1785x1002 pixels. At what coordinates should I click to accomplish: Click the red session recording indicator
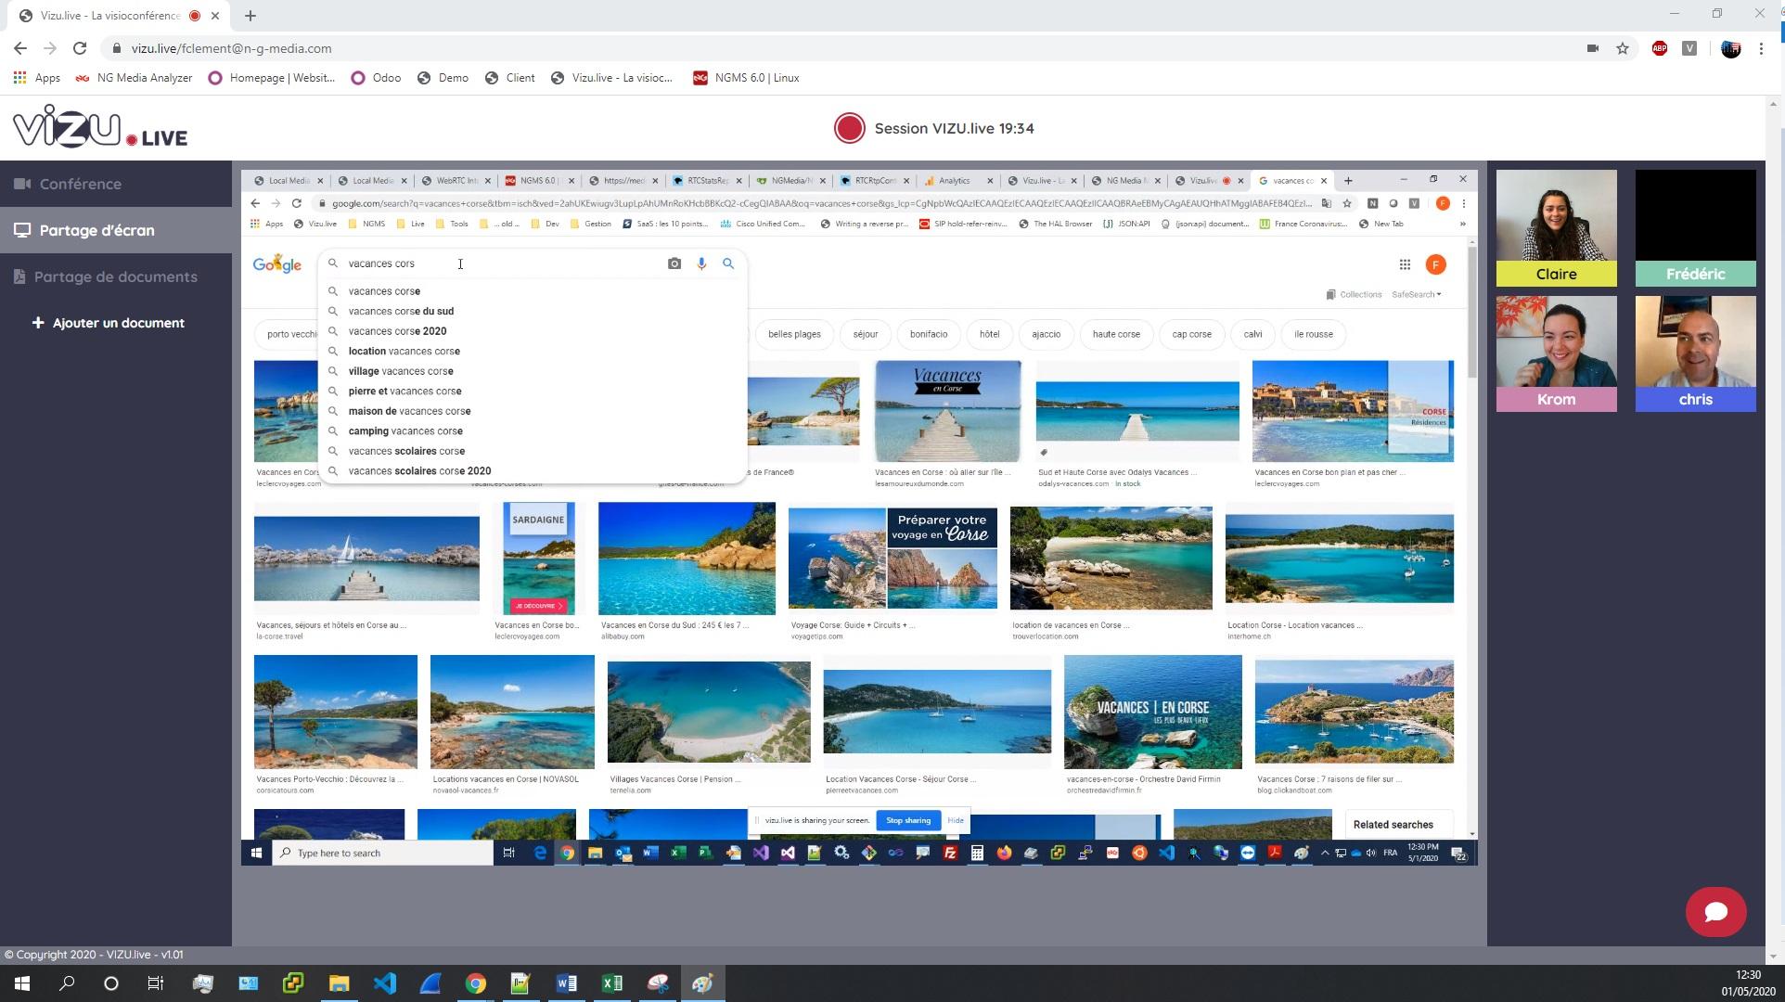849,128
